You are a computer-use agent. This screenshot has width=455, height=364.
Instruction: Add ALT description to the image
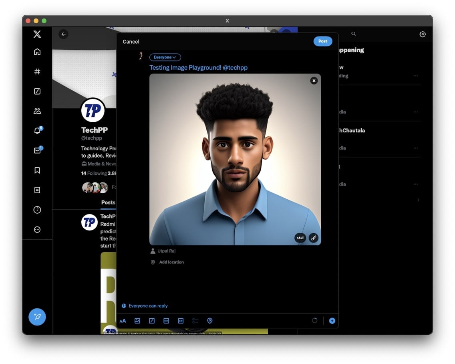point(300,238)
